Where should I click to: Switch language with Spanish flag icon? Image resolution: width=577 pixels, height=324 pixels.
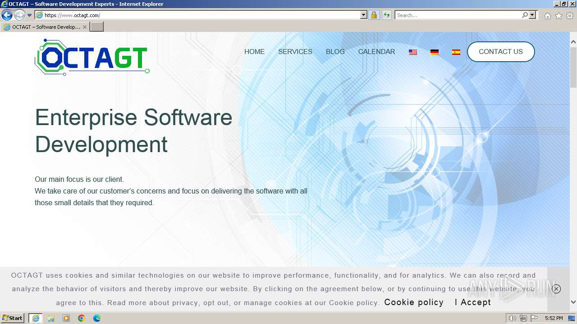(x=456, y=52)
